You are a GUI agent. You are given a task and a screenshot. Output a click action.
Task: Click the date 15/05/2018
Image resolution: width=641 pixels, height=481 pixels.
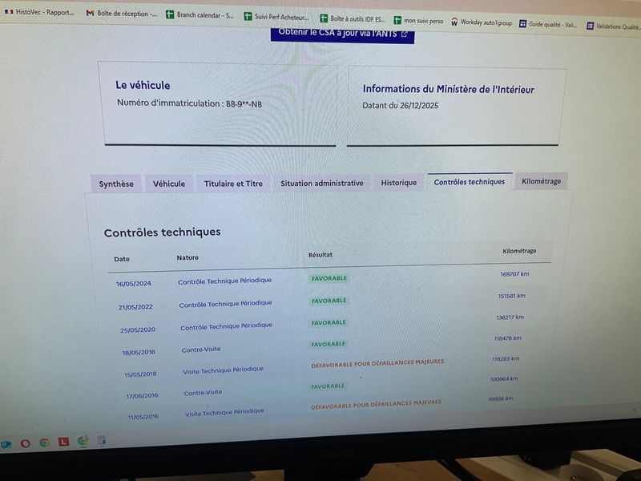pos(140,374)
